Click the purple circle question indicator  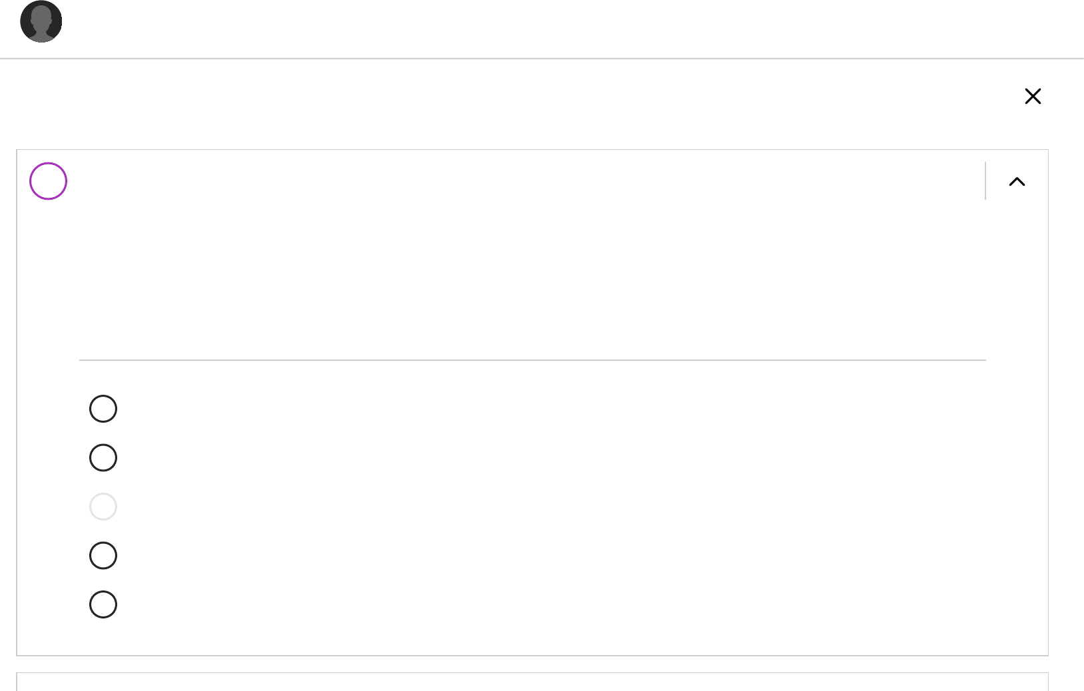click(49, 181)
